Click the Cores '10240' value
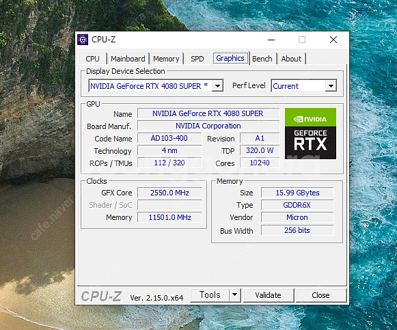Screen dimensions: 397x330 pyautogui.click(x=260, y=163)
